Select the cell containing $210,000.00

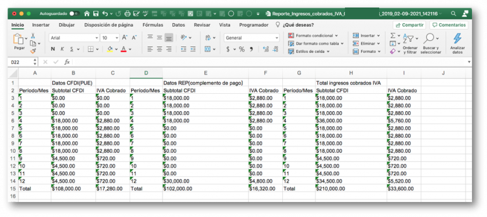(351, 188)
